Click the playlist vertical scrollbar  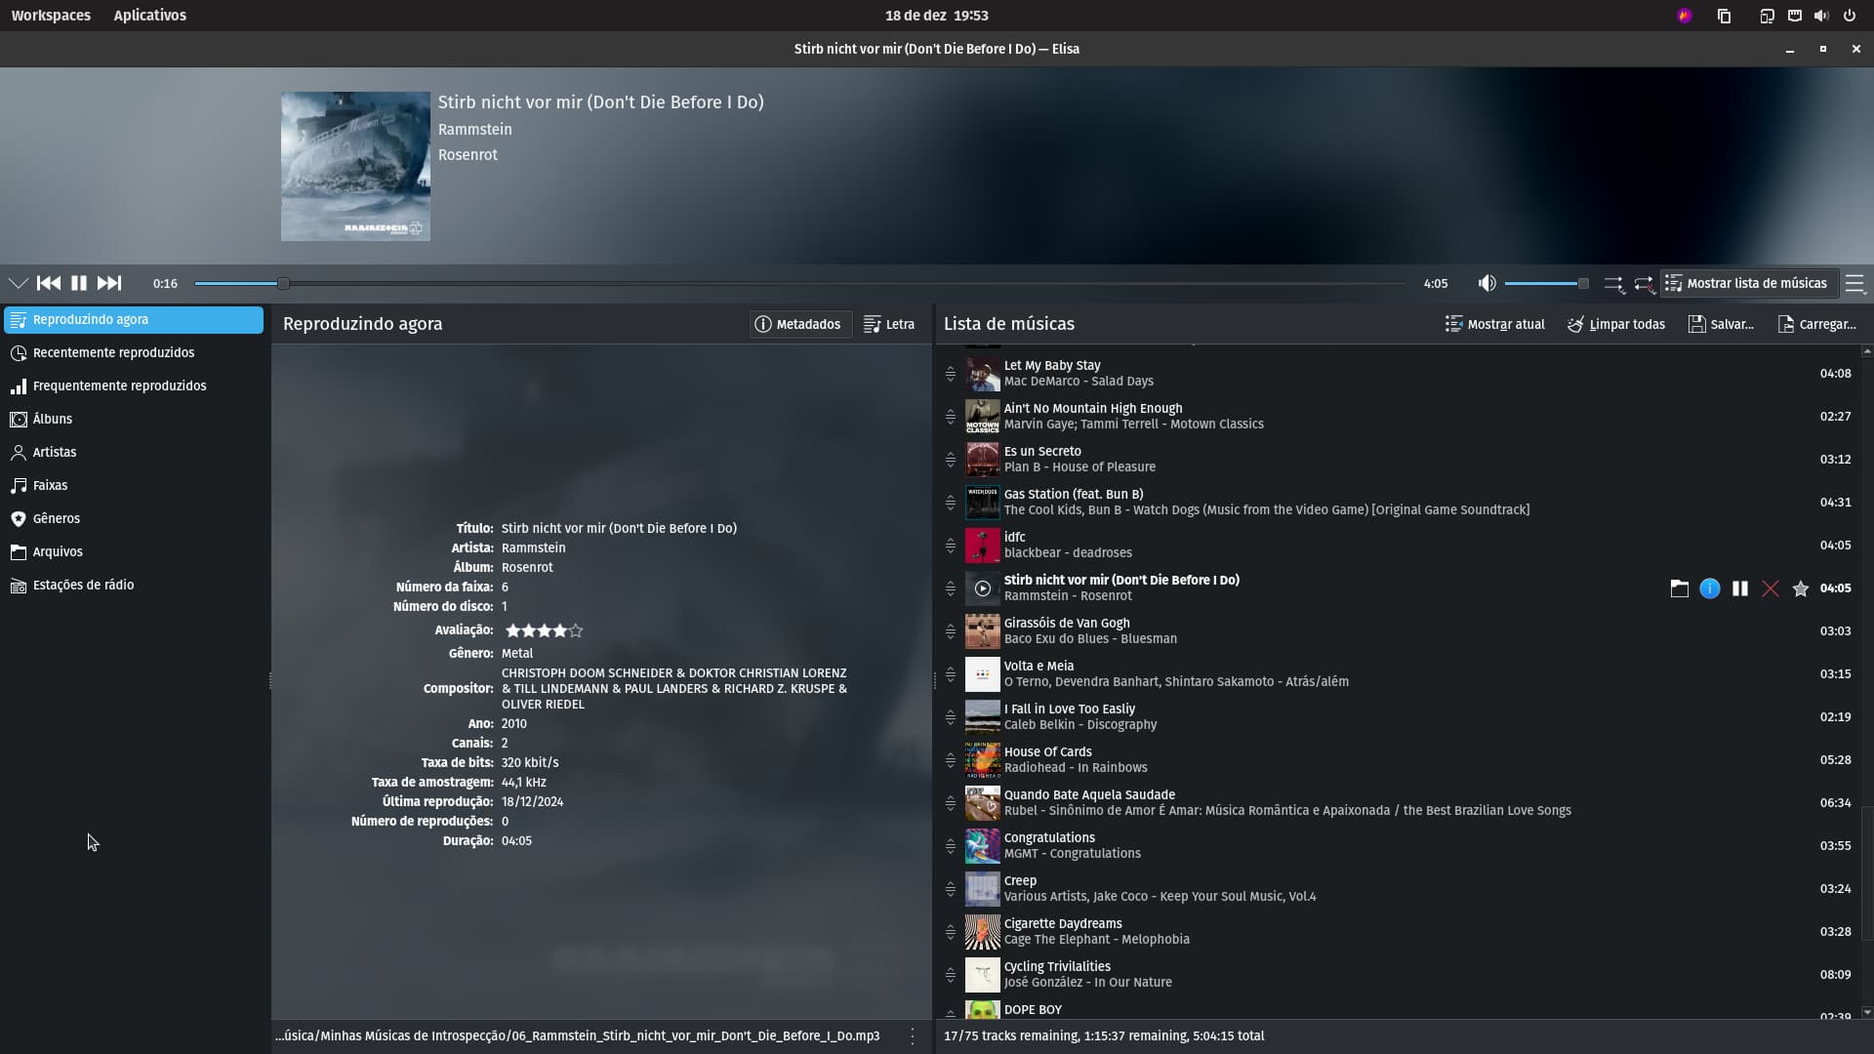[x=1866, y=873]
